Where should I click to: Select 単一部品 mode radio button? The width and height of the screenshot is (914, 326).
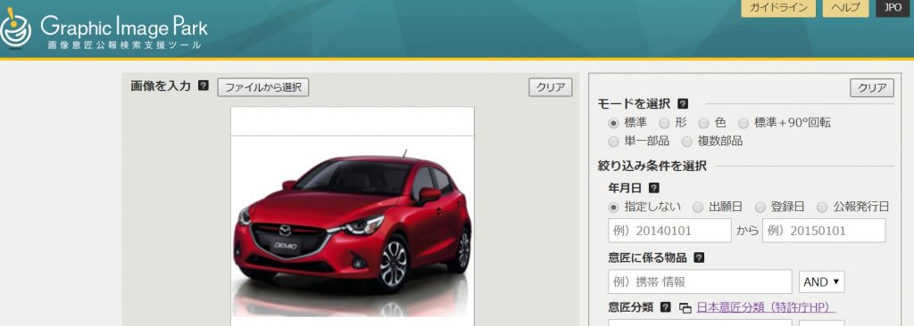613,142
